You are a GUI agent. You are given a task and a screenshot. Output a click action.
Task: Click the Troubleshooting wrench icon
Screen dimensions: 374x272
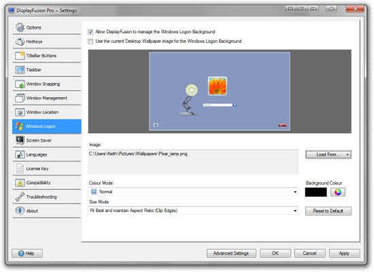(20, 197)
